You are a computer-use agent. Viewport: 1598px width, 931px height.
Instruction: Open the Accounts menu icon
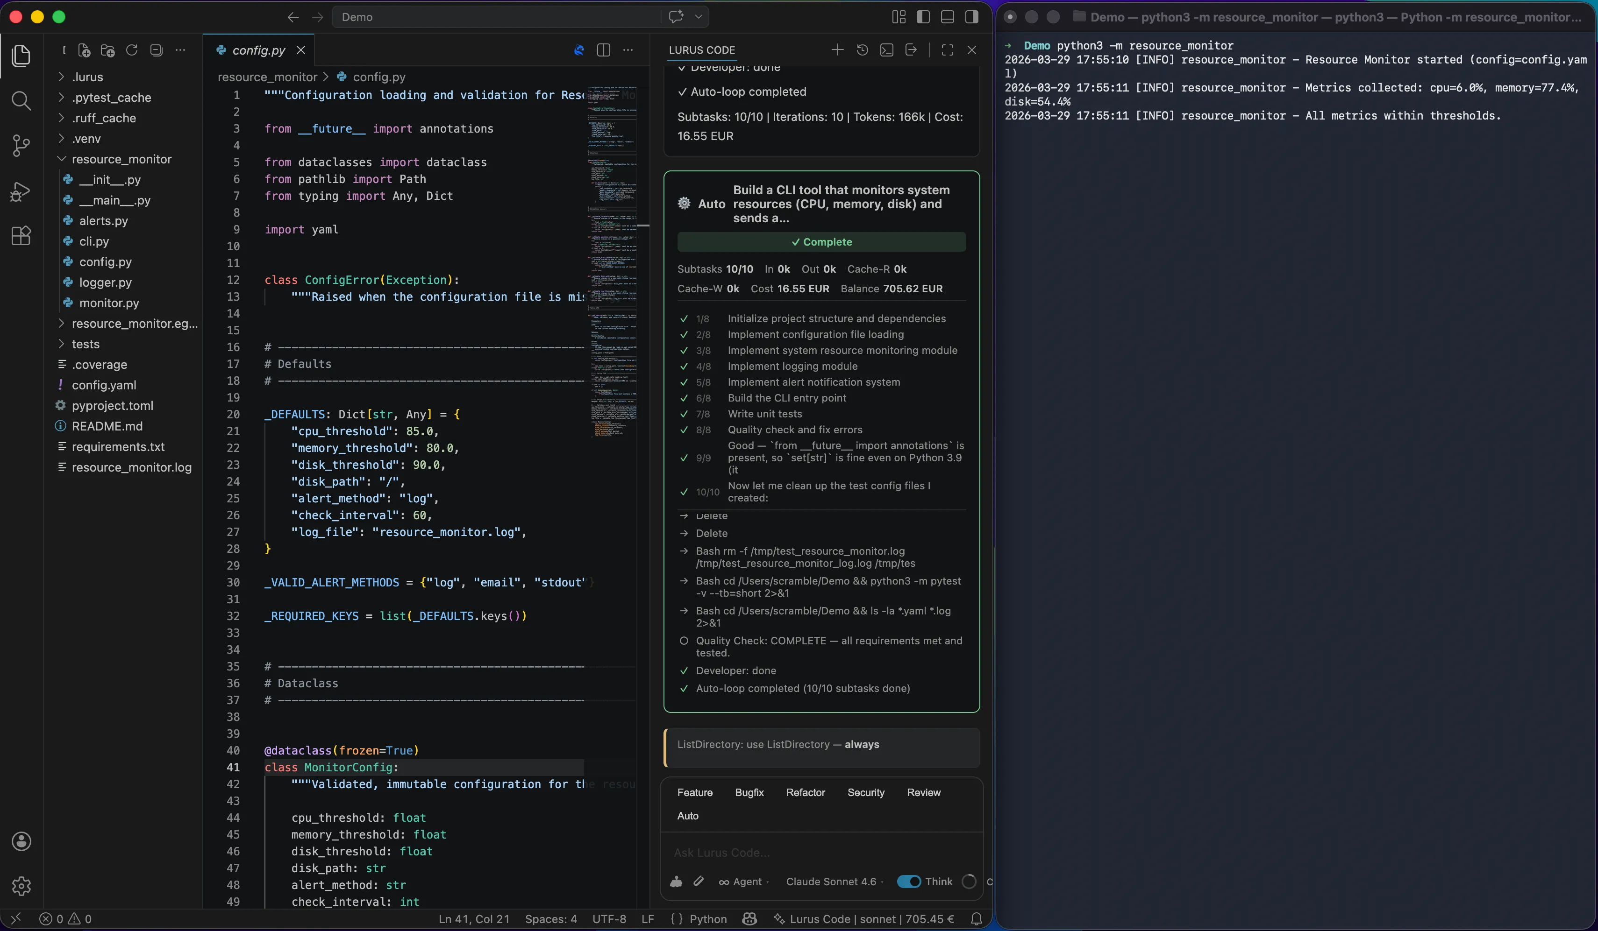pyautogui.click(x=21, y=841)
